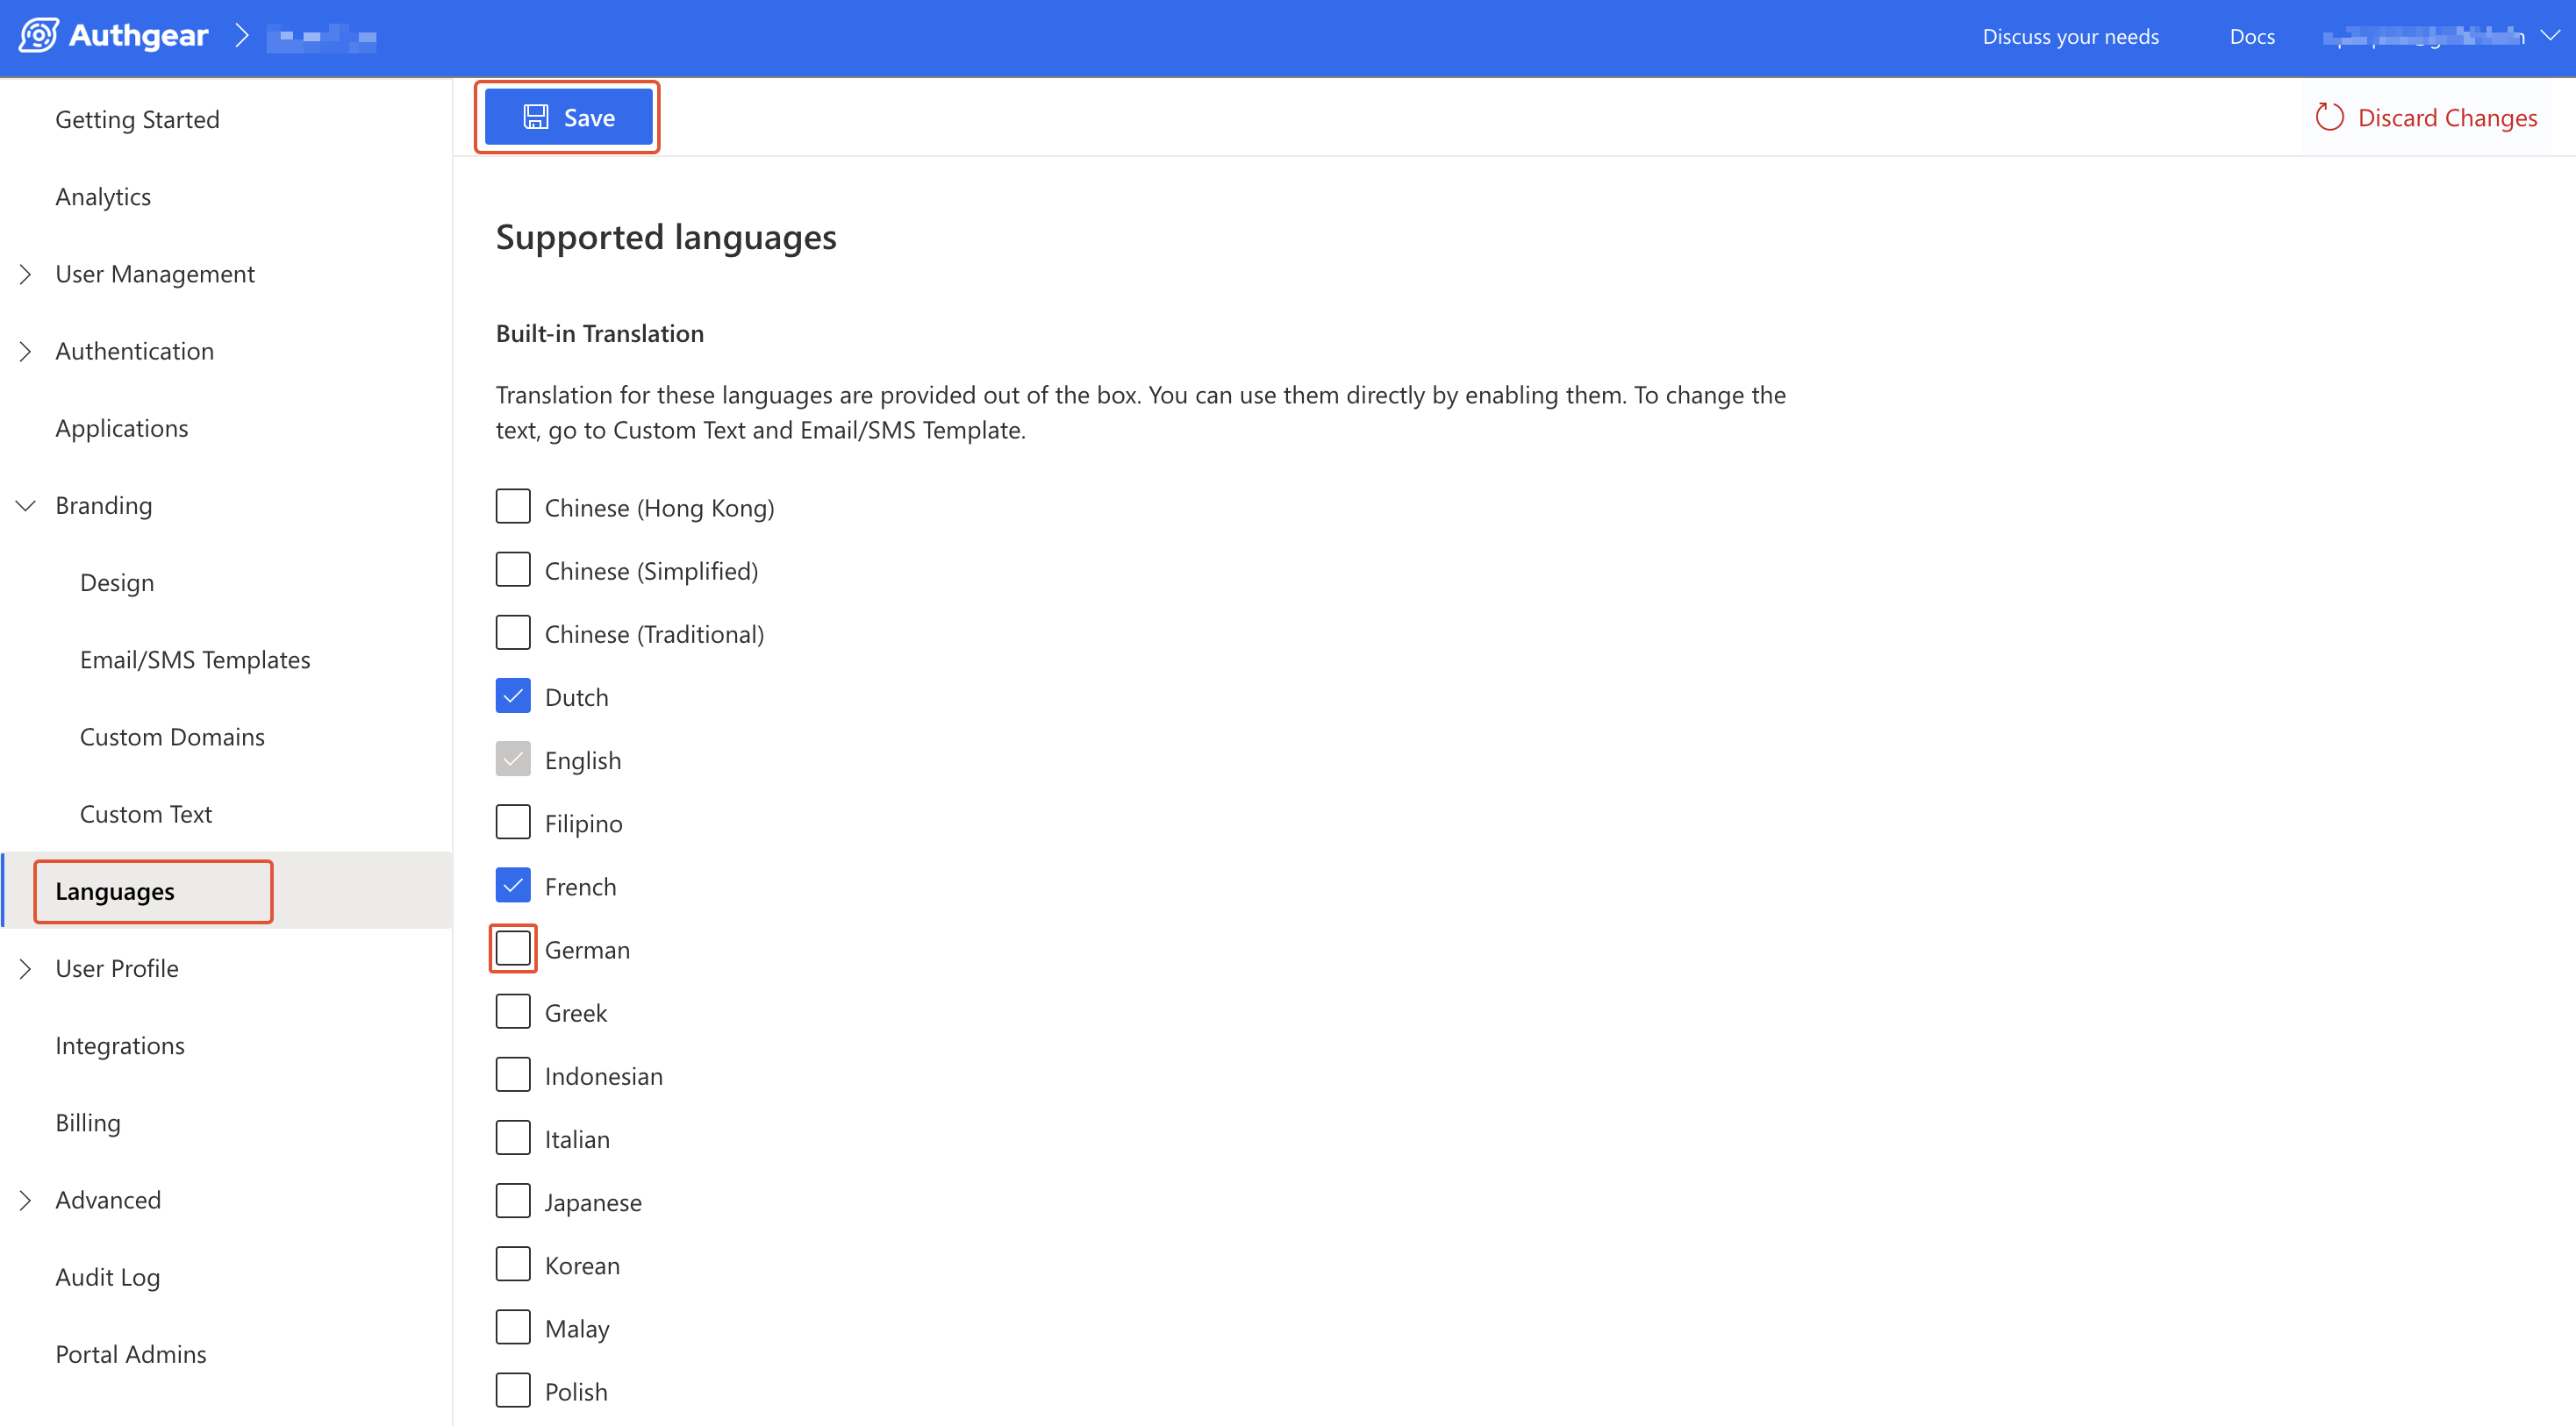Click the floppy disk Save icon
This screenshot has width=2576, height=1426.
coord(536,118)
